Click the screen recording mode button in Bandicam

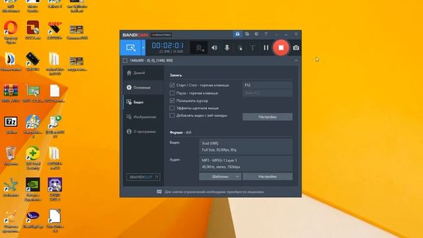coord(131,48)
